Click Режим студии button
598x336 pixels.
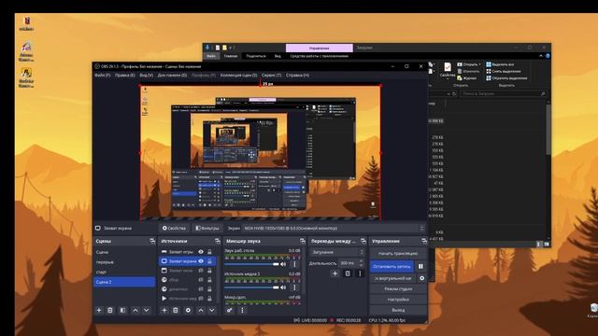pos(398,288)
